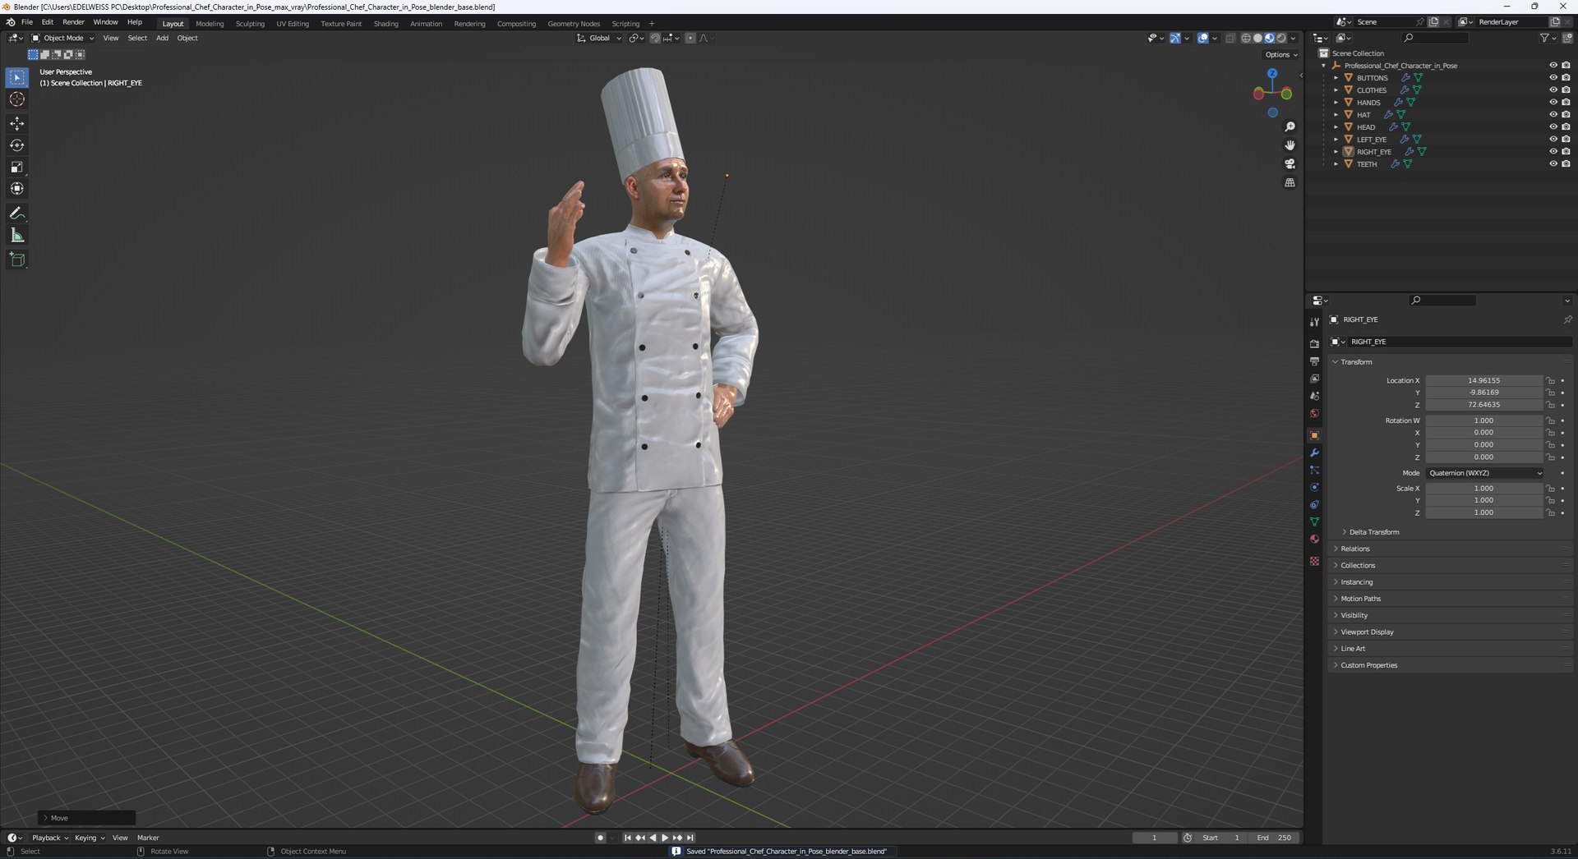Click the End frame 250 field
The height and width of the screenshot is (859, 1578).
pyautogui.click(x=1275, y=838)
